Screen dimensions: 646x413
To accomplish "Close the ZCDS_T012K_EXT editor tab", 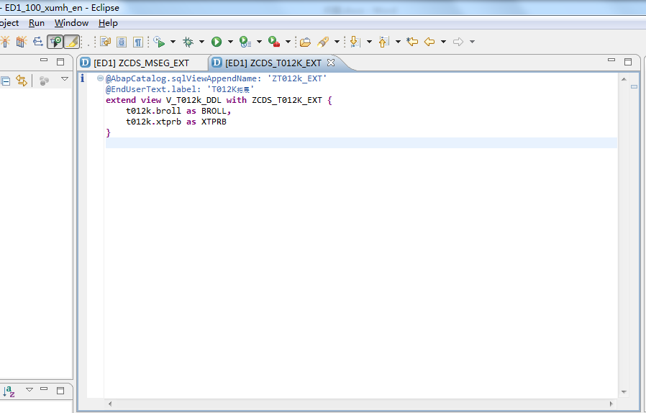I will [331, 63].
